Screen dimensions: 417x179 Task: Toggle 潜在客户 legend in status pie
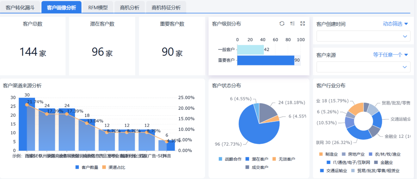click(257, 159)
